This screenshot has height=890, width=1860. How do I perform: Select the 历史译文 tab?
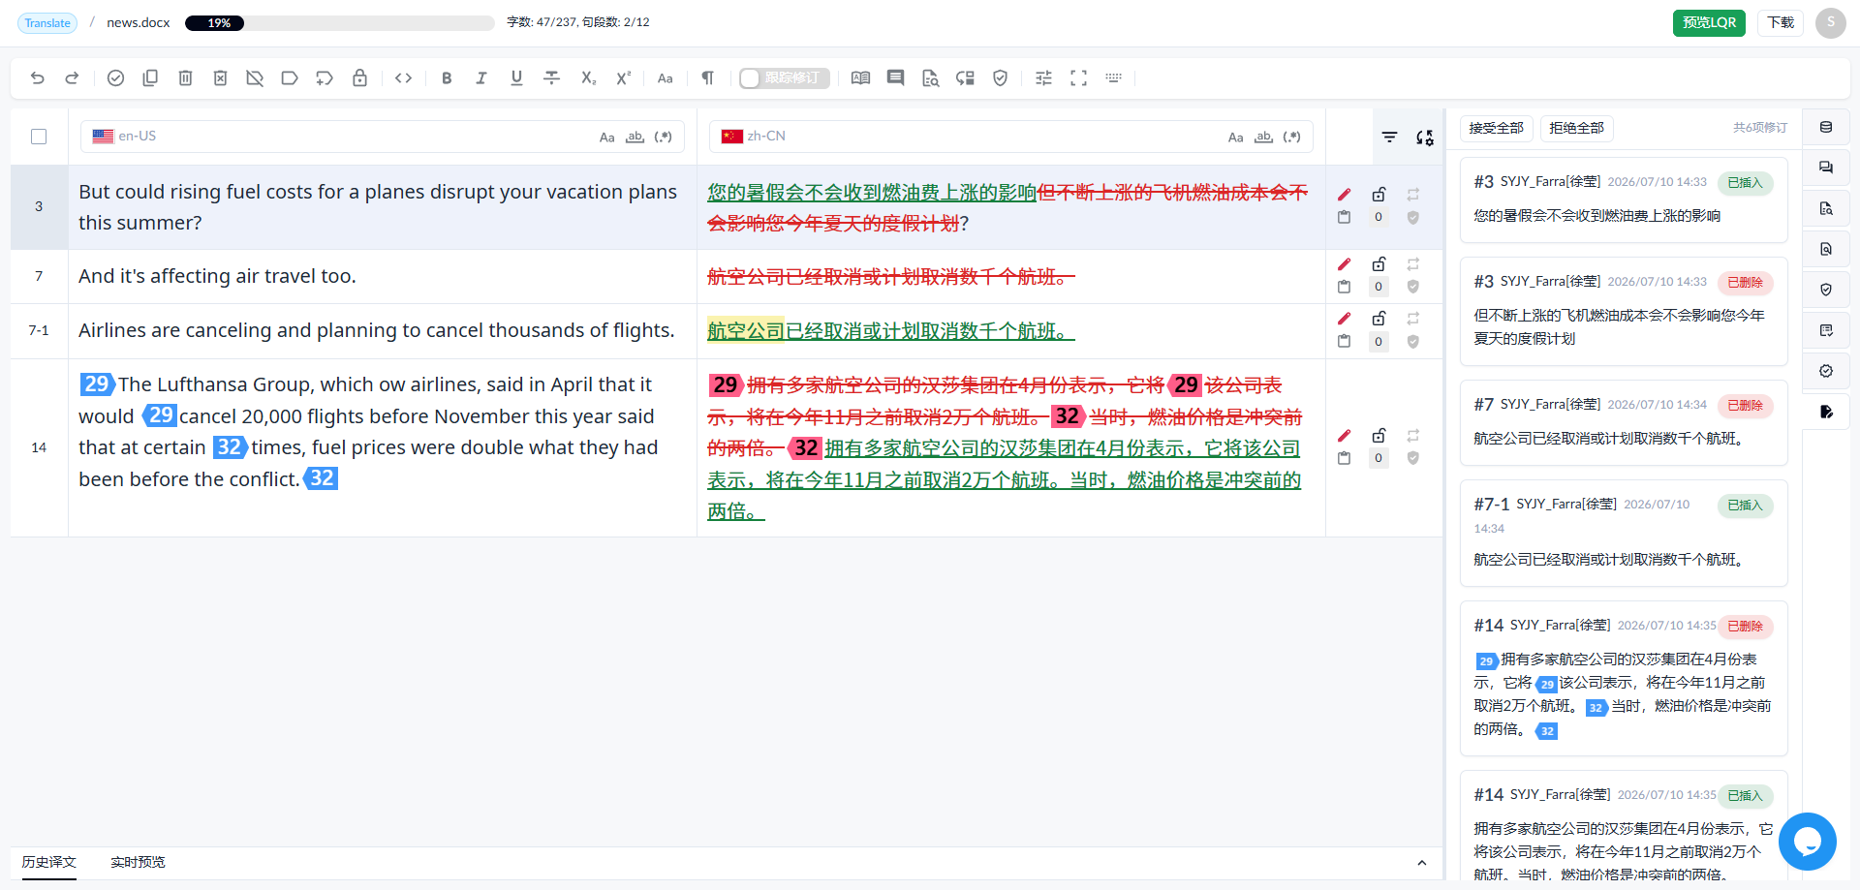pyautogui.click(x=49, y=862)
